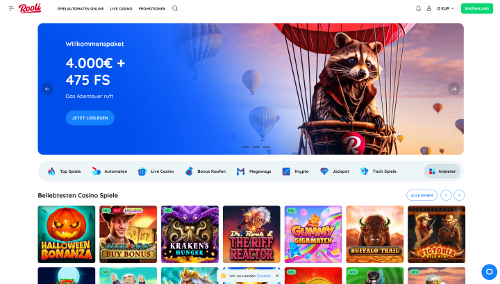500x284 pixels.
Task: Click the Cookies link in notice
Action: tap(263, 276)
